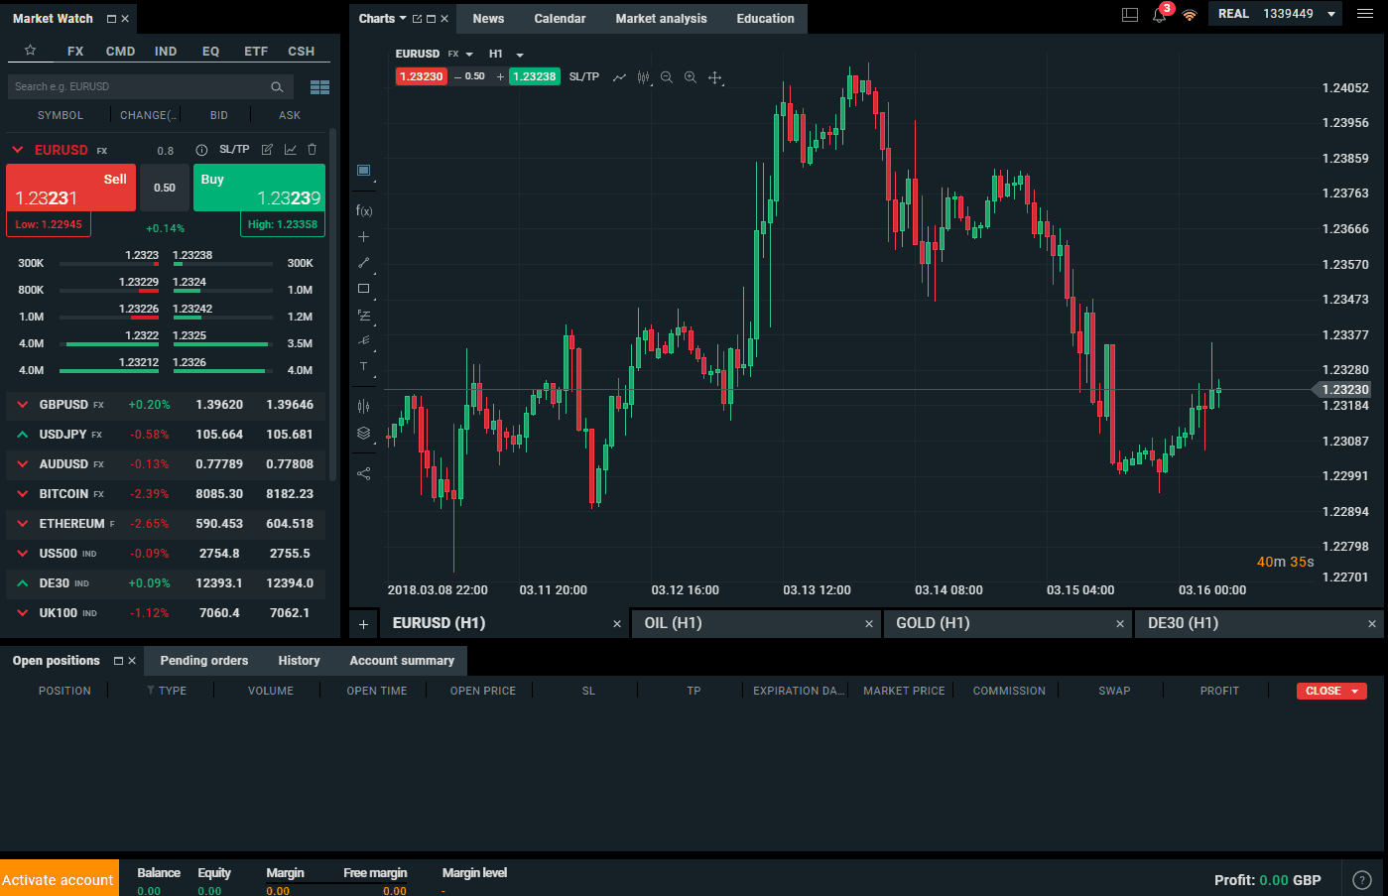
Task: Open the f(x) indicators panel
Action: point(363,209)
